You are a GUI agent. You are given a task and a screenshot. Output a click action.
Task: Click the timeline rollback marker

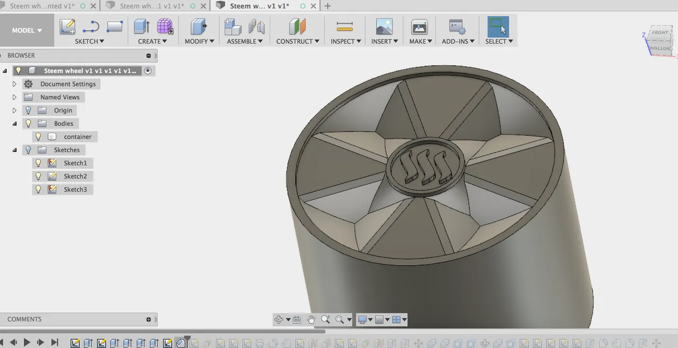(187, 338)
